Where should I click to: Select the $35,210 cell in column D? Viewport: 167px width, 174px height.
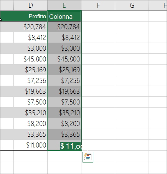point(30,113)
